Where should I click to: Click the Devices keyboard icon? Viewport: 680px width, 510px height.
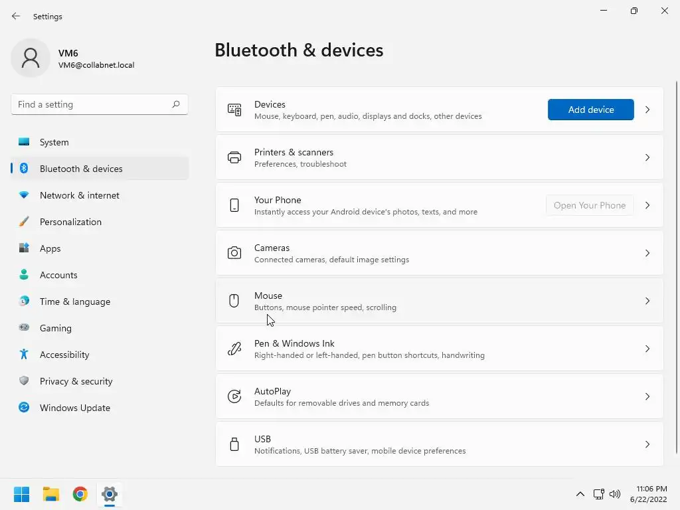pos(234,110)
